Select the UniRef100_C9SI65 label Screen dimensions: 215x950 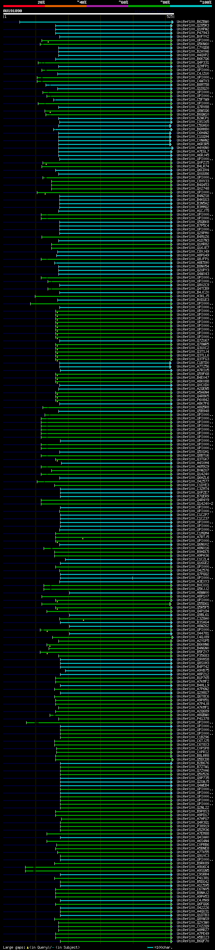(193, 122)
